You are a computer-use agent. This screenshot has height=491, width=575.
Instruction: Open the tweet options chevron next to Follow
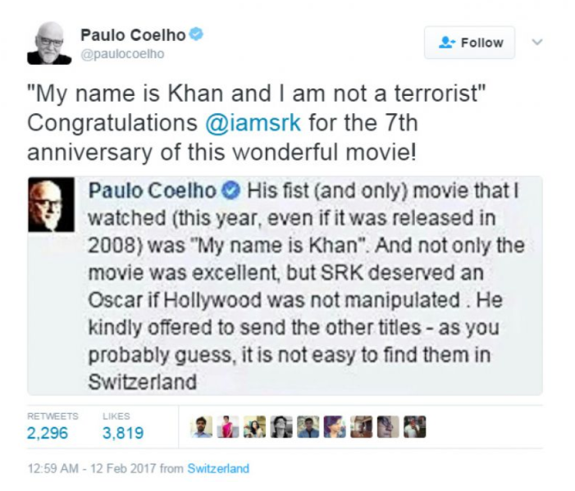click(537, 41)
